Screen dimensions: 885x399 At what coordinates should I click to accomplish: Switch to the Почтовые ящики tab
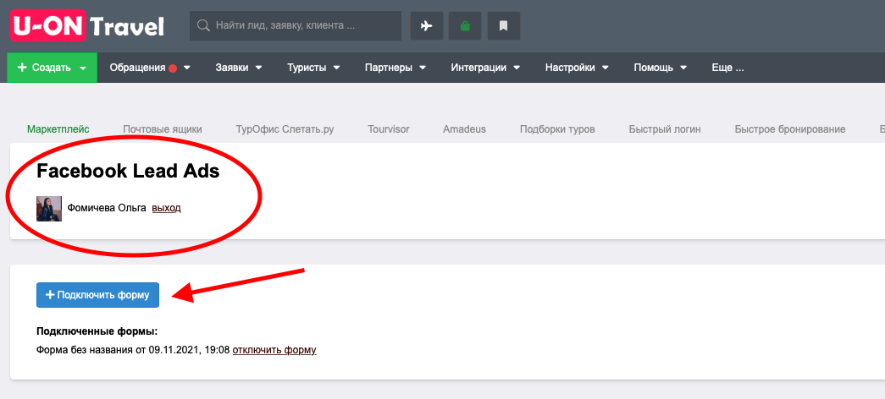[x=163, y=129]
